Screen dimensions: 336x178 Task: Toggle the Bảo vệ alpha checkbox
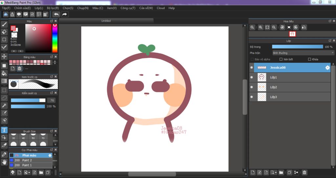(x=252, y=59)
